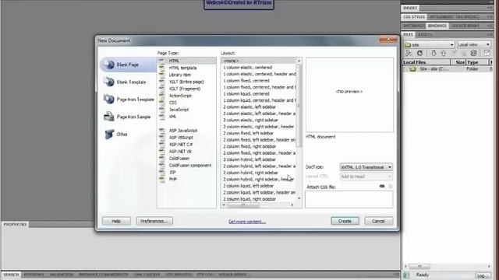The height and width of the screenshot is (280, 499).
Task: Open the Layout CSS dropdown
Action: tap(366, 177)
